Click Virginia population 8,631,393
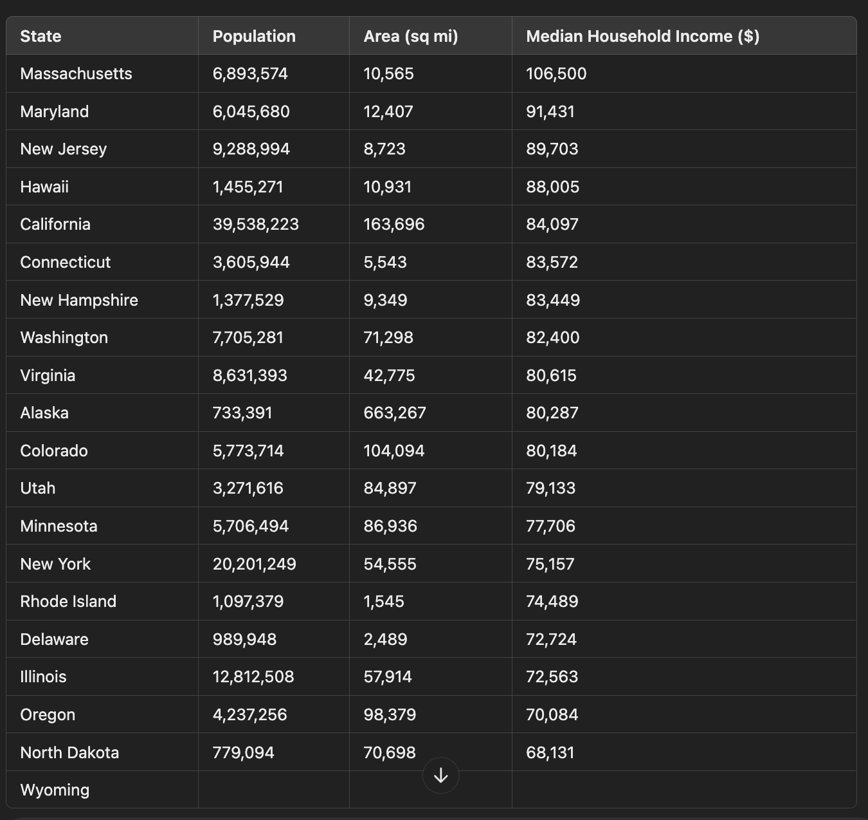Viewport: 868px width, 820px height. tap(250, 375)
